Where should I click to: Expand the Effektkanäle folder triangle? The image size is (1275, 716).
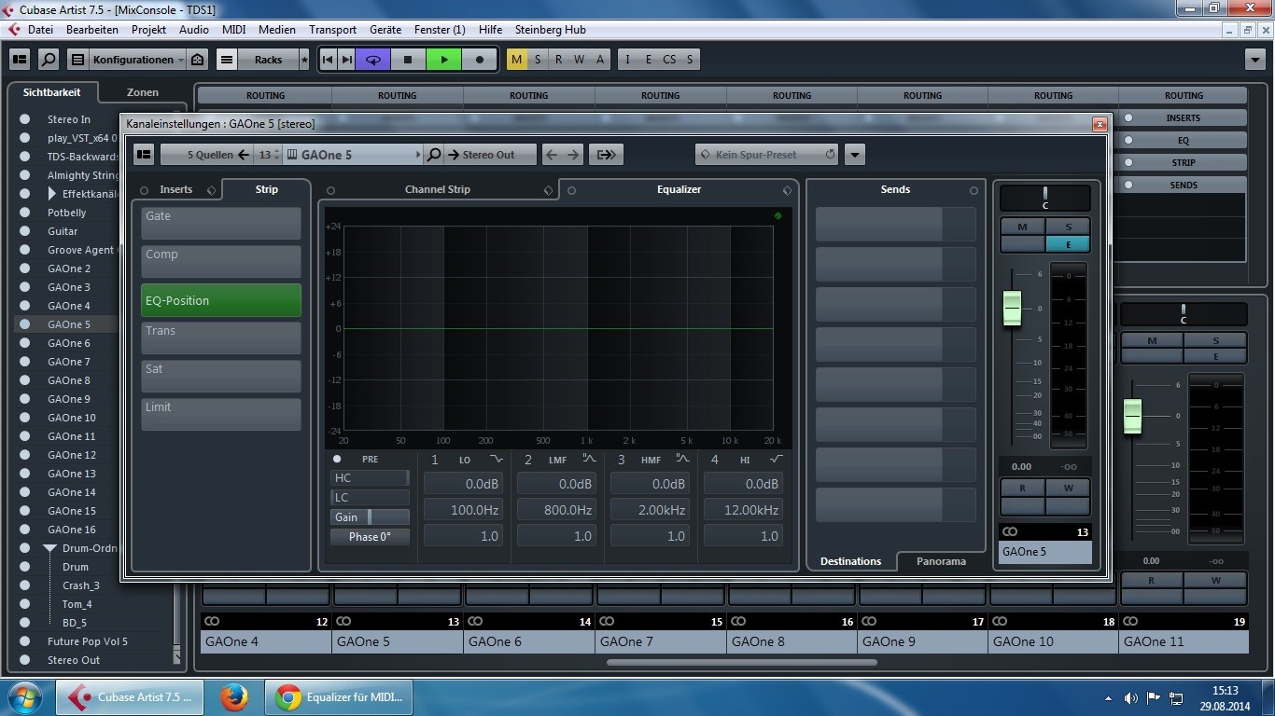[x=52, y=194]
